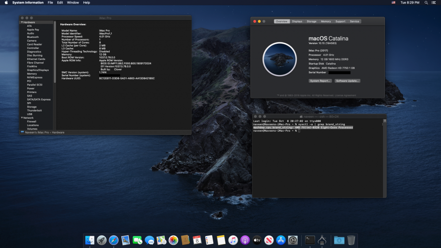This screenshot has height=248, width=441.
Task: Close the About This Mac window
Action: [x=255, y=21]
